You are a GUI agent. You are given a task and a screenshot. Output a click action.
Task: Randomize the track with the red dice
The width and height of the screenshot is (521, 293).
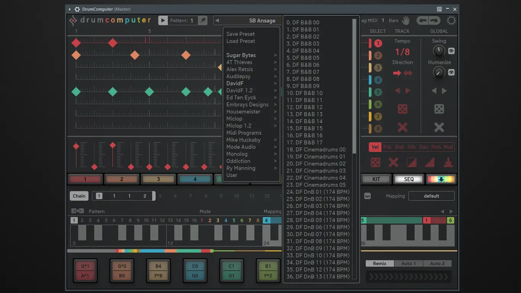pyautogui.click(x=402, y=109)
